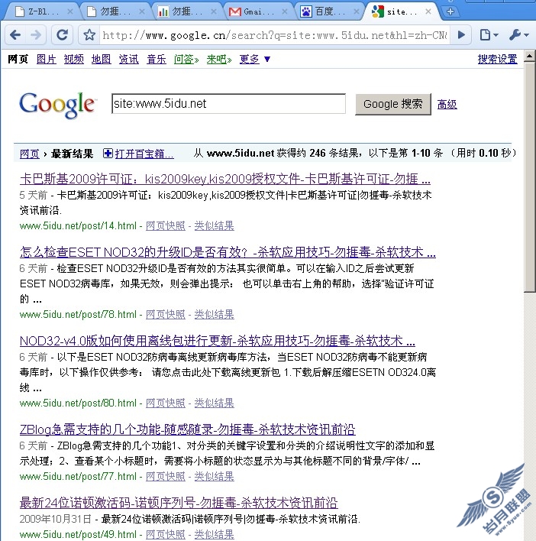Open 类似结果 for post/78.html
Screen dimensions: 536x541
(214, 314)
